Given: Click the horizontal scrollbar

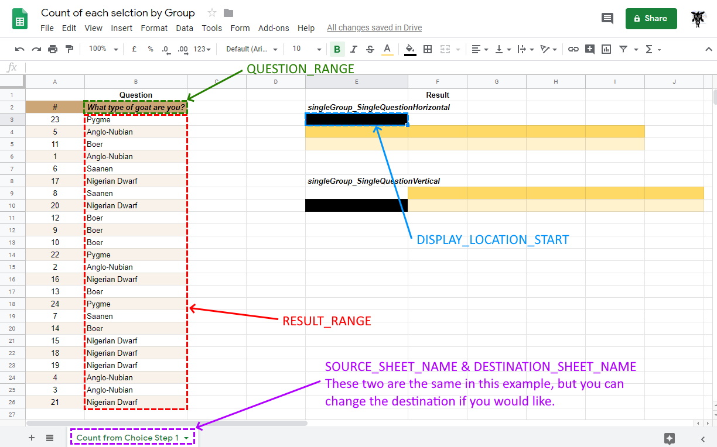Looking at the screenshot, I should click(x=167, y=423).
